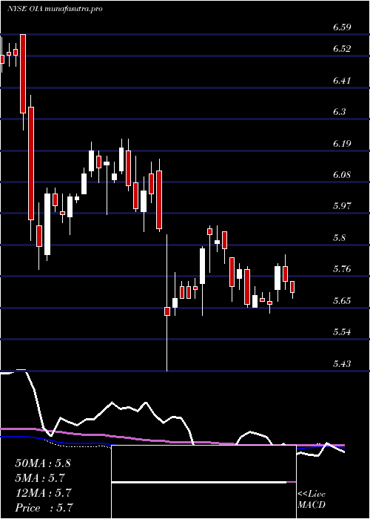
Task: Click the 6.59 price axis label
Action: pos(342,27)
